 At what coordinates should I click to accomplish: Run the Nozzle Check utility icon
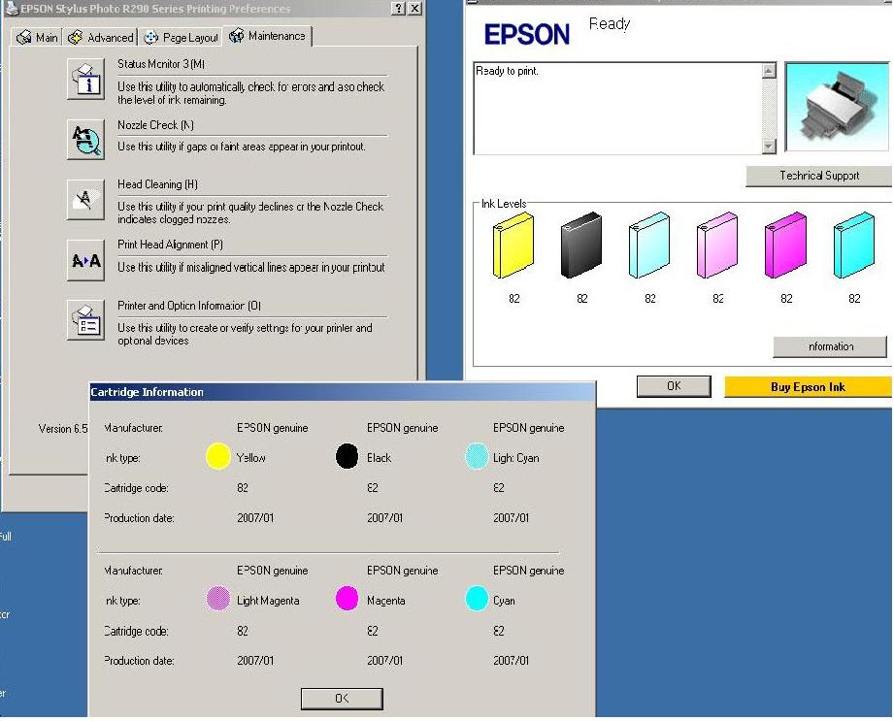pos(85,140)
